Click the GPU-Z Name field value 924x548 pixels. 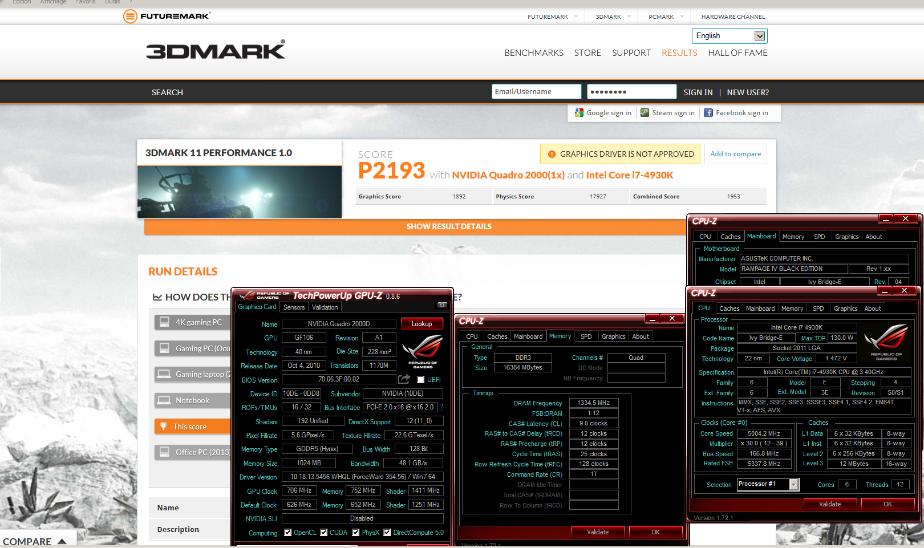(x=339, y=324)
